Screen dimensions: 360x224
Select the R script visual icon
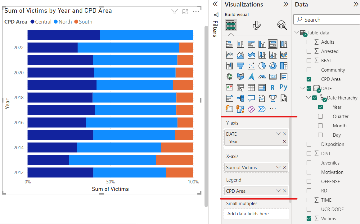pos(273,87)
